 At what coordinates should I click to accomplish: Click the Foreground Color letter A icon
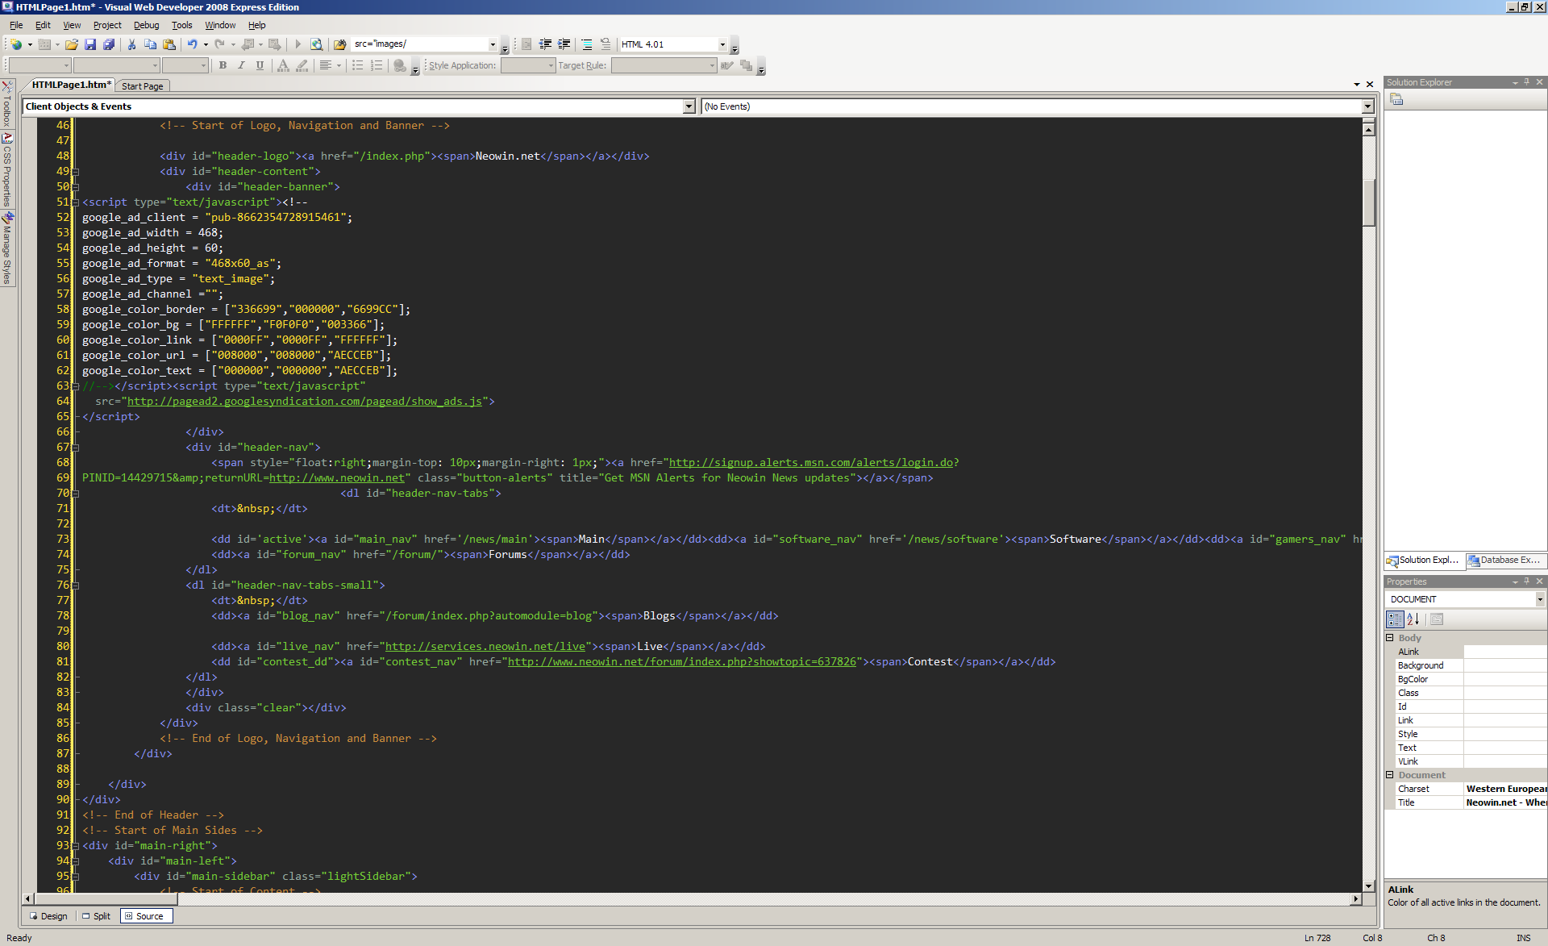[283, 65]
